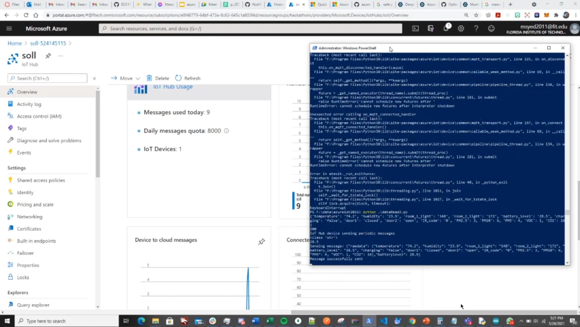Viewport: 580px width, 327px height.
Task: Collapse the resource menu sidebar
Action: click(x=95, y=78)
